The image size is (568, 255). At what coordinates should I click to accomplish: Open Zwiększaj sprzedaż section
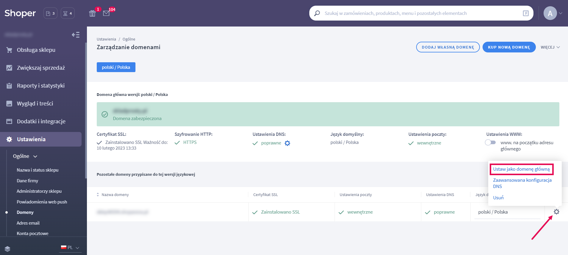41,68
